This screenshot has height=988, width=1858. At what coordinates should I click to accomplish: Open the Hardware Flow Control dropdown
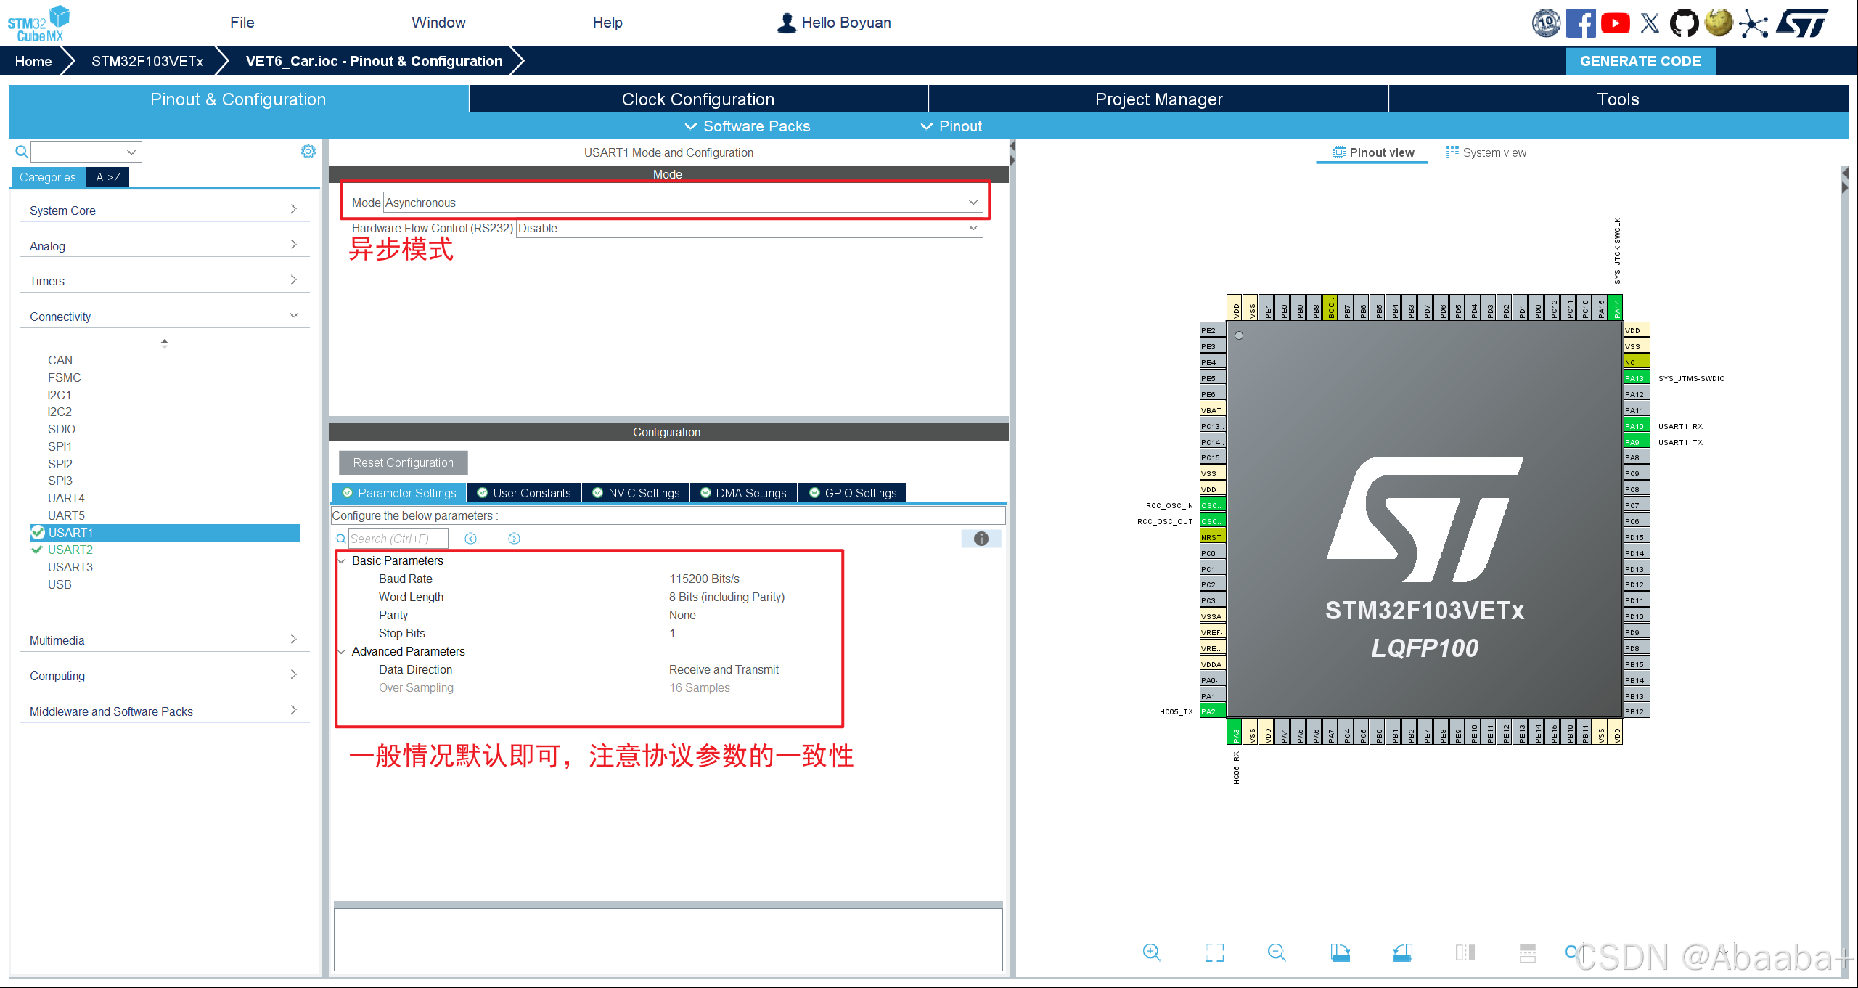[x=749, y=228]
